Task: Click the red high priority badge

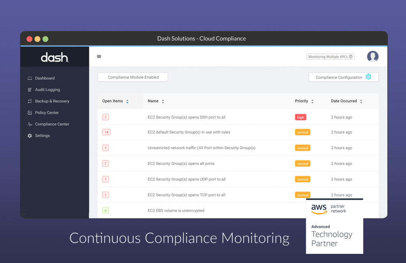Action: 301,117
